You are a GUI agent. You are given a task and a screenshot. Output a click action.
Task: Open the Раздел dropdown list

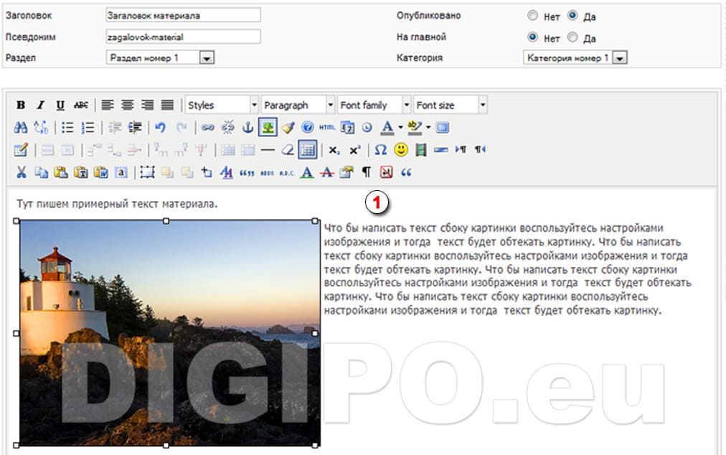tap(207, 58)
